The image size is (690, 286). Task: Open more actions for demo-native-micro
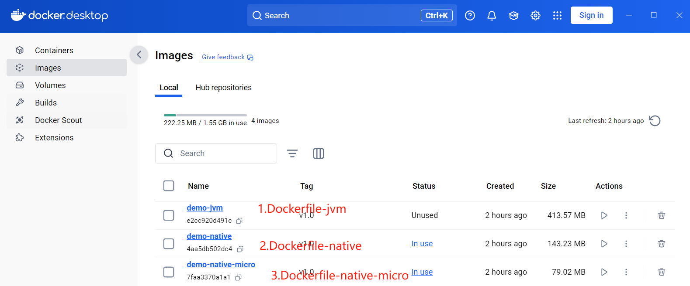point(626,272)
